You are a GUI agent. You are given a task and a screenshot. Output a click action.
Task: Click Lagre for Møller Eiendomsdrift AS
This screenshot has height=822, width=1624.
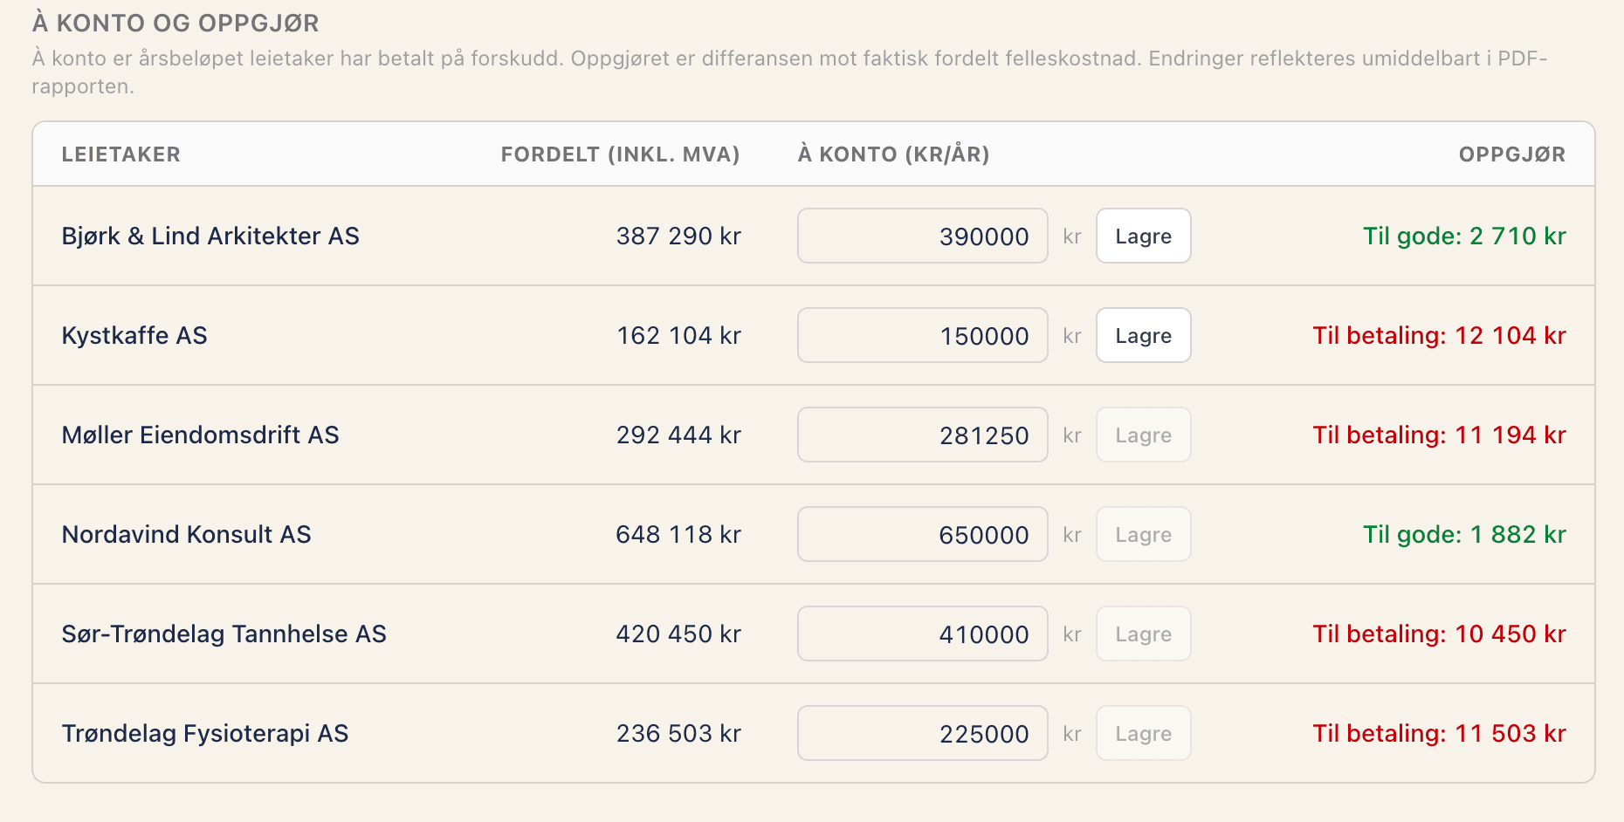[x=1143, y=435]
